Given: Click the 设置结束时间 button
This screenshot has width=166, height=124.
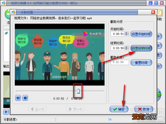Looking at the screenshot, I should click(x=141, y=48).
